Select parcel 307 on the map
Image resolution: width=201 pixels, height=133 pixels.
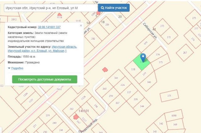point(117,103)
